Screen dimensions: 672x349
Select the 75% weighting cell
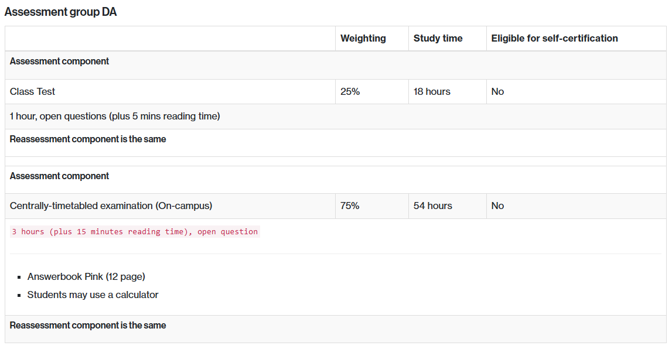350,206
